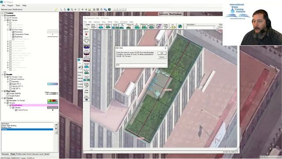Click the boundary condition line name field
The height and width of the screenshot is (159, 282).
(x=141, y=65)
